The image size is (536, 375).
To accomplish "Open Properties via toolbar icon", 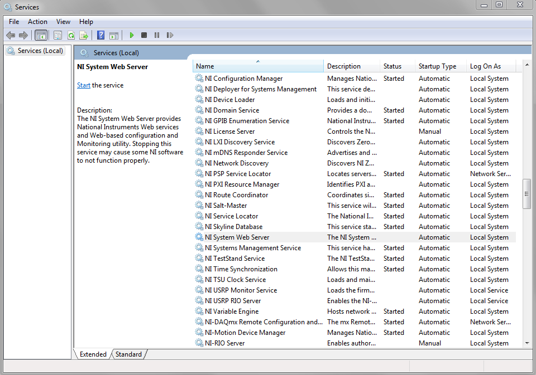I will [58, 35].
